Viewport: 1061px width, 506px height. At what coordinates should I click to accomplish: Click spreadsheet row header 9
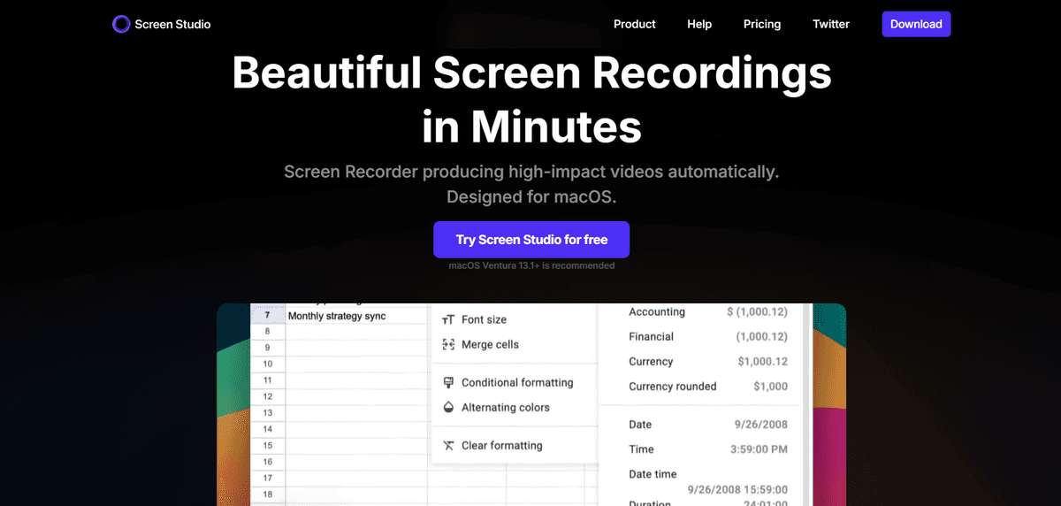[x=268, y=348]
